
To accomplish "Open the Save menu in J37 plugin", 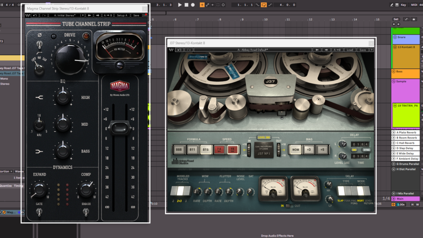I will click(x=363, y=50).
